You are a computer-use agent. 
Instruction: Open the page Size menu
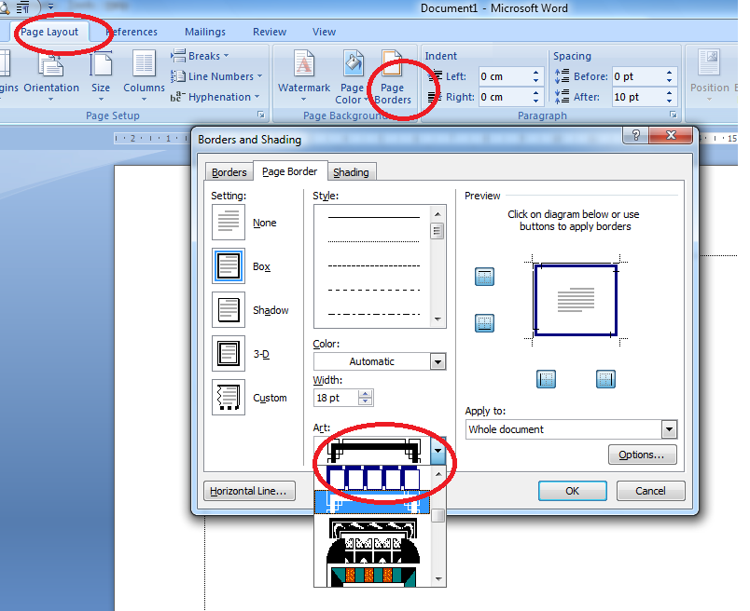pyautogui.click(x=101, y=75)
